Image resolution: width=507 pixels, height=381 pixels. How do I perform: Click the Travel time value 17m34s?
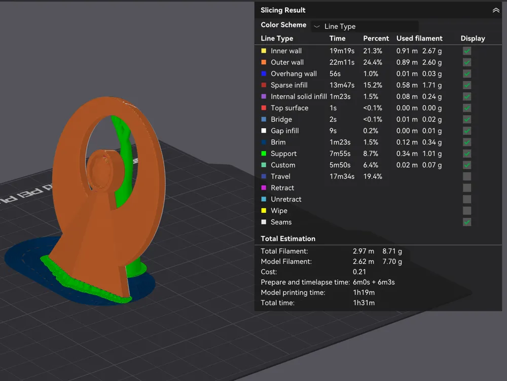(342, 176)
